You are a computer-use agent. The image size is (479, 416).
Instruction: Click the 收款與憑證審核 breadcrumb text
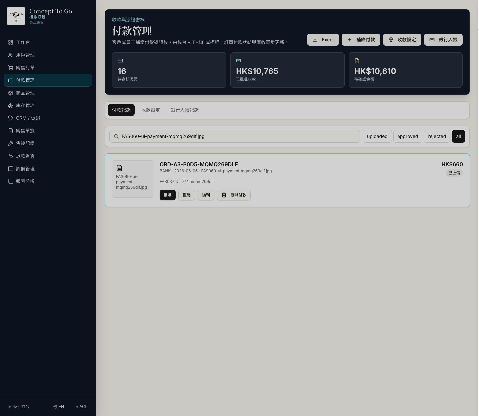(128, 20)
